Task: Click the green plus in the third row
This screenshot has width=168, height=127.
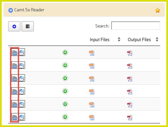Action: point(65,78)
